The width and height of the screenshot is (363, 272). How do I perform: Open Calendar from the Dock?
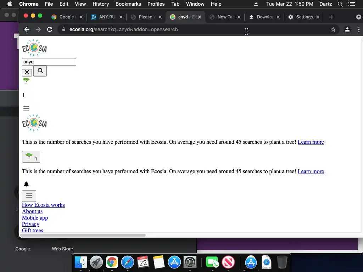[143, 262]
